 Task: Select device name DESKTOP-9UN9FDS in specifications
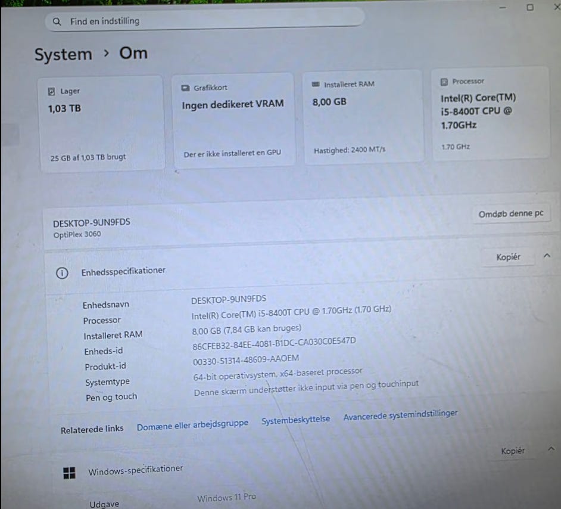point(229,300)
